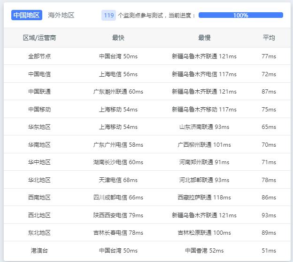Select the 华东地区 row label
Screen dimensions: 293x262
point(39,127)
